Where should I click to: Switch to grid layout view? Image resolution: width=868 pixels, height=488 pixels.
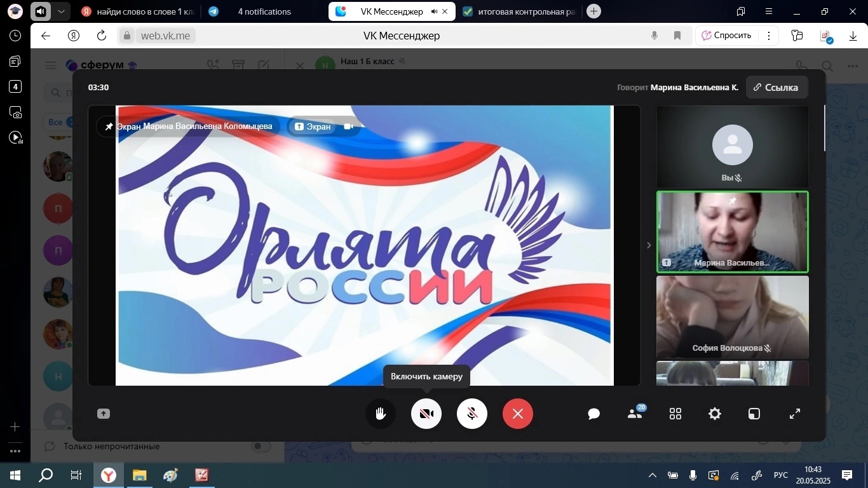[675, 414]
